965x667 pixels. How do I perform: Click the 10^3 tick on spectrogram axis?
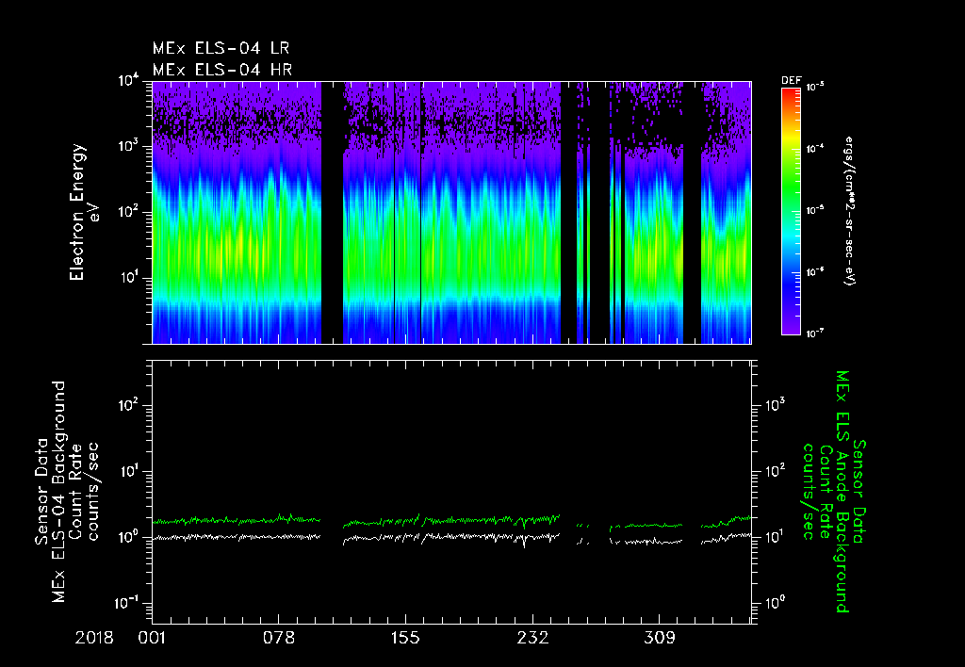[x=128, y=147]
